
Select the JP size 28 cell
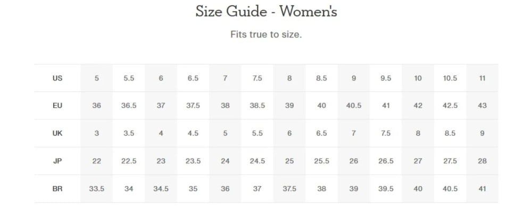click(x=482, y=161)
